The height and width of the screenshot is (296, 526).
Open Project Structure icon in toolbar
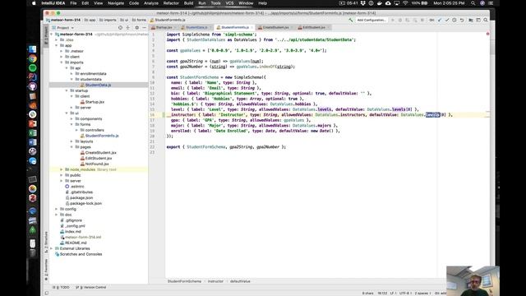[x=471, y=20]
